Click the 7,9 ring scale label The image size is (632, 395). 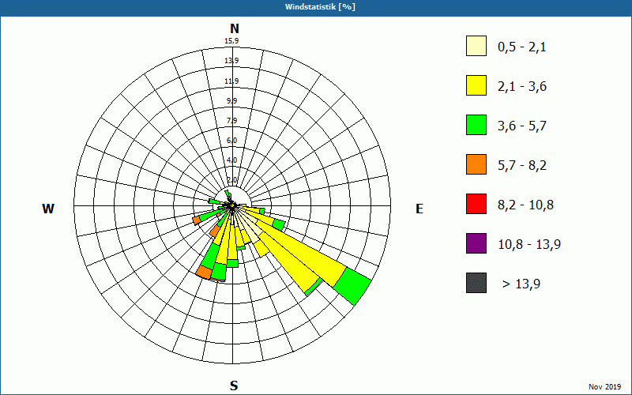pos(231,121)
